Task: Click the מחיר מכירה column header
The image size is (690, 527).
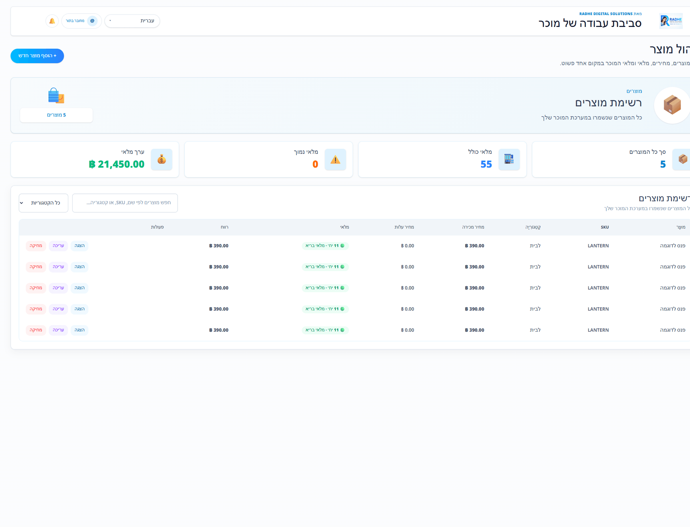Action: tap(473, 227)
